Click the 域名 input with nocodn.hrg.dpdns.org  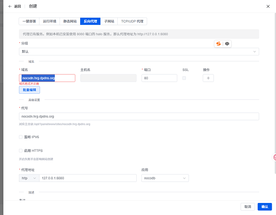click(x=47, y=78)
